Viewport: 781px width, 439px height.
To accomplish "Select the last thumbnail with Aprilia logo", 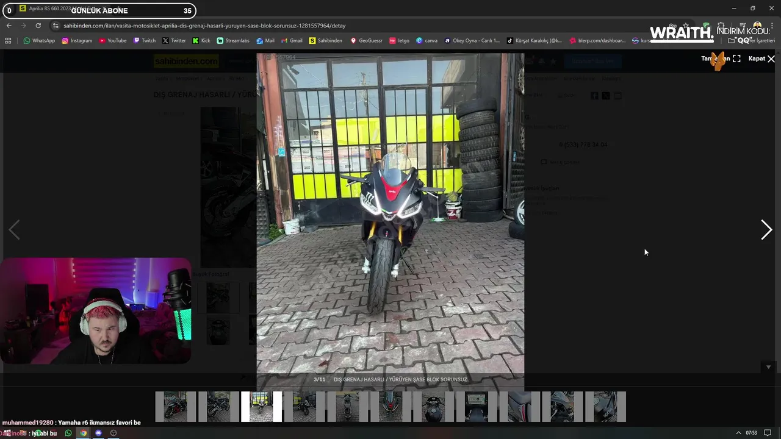I will click(605, 407).
